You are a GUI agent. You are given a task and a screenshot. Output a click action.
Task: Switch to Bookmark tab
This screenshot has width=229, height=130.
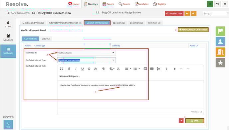[136, 23]
